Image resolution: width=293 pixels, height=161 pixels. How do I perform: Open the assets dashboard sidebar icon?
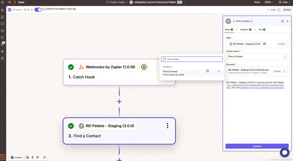click(3, 10)
